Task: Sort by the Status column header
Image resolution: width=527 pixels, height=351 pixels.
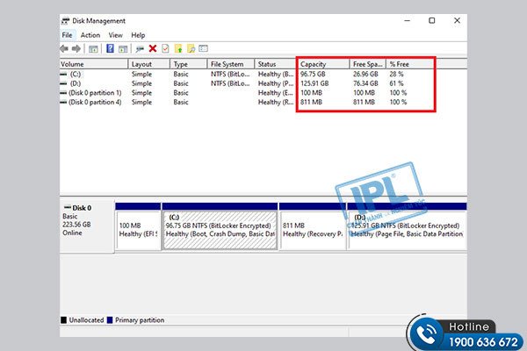Action: [276, 64]
